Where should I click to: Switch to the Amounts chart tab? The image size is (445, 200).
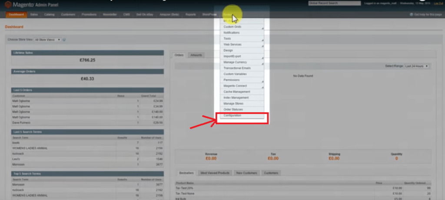tap(196, 55)
